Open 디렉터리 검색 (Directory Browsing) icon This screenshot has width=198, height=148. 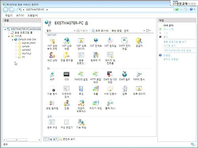pos(67,92)
